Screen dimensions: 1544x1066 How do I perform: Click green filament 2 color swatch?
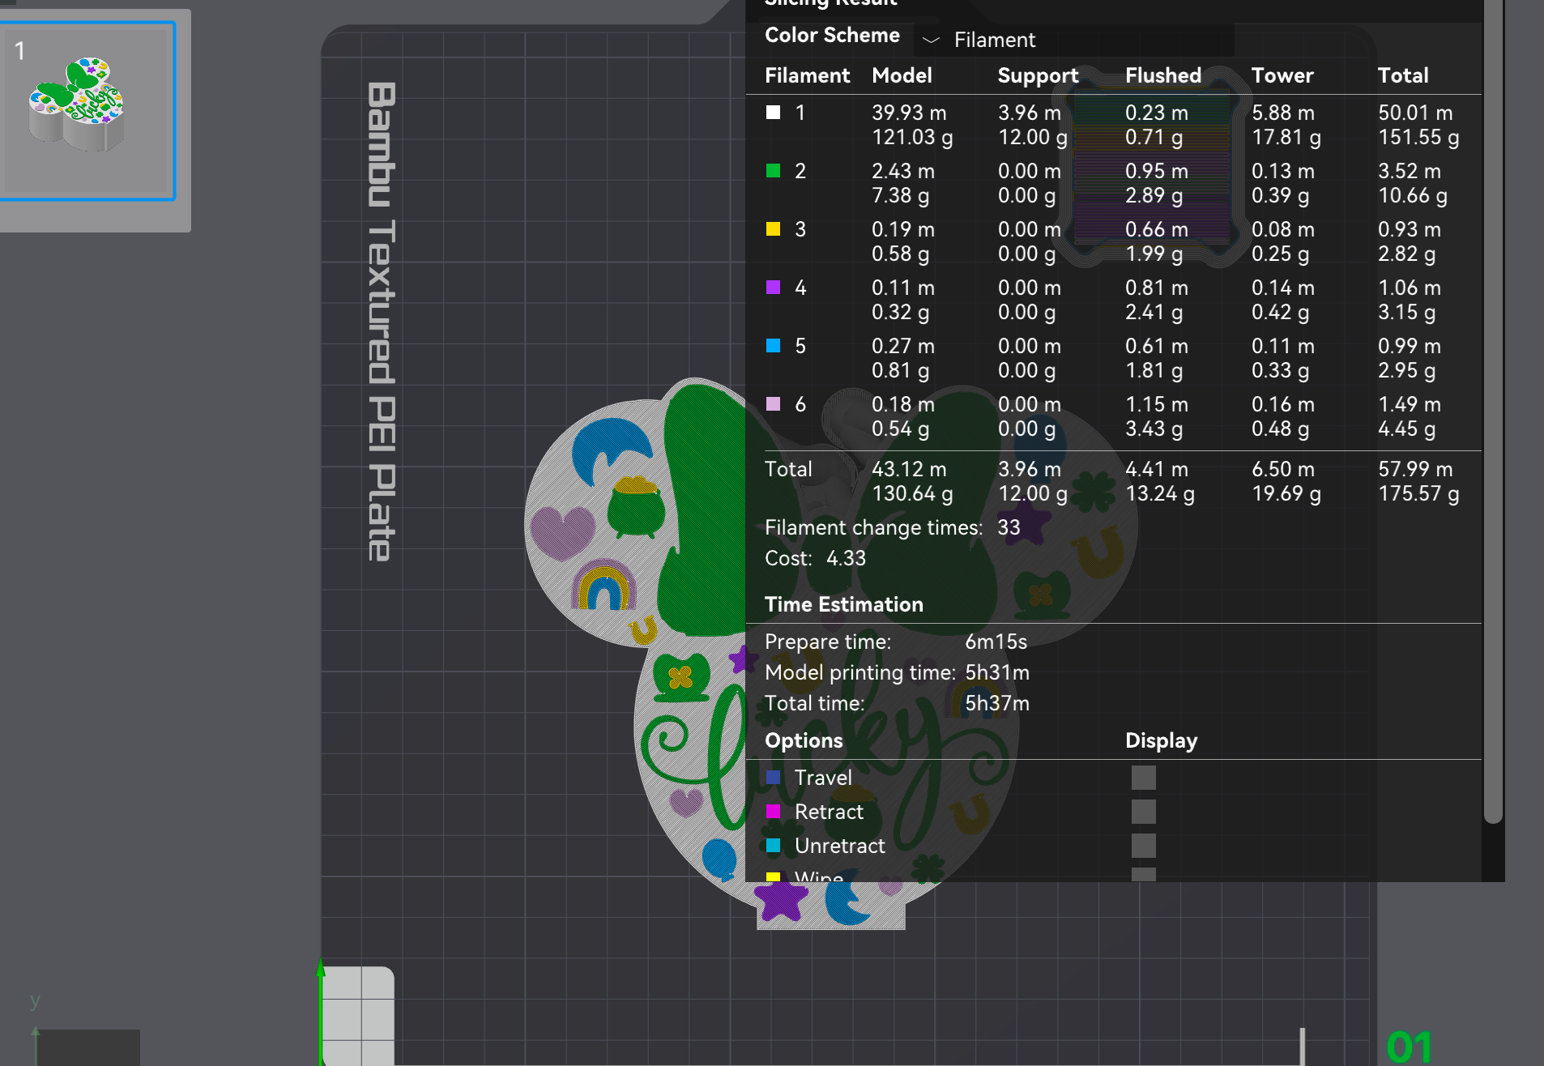click(x=774, y=171)
